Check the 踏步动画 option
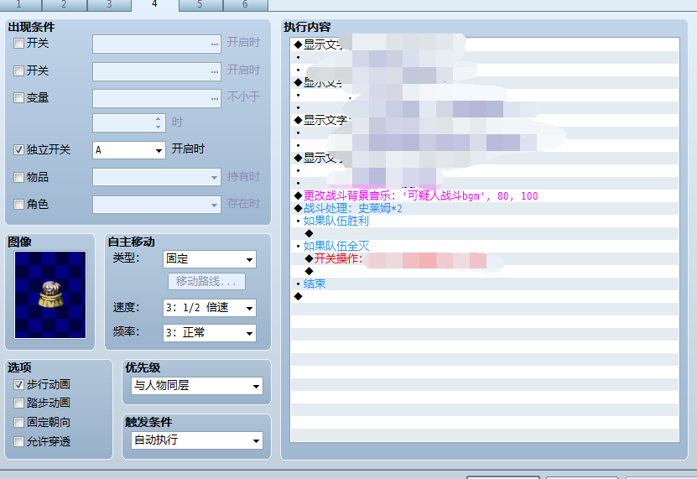Image resolution: width=697 pixels, height=479 pixels. pos(18,404)
